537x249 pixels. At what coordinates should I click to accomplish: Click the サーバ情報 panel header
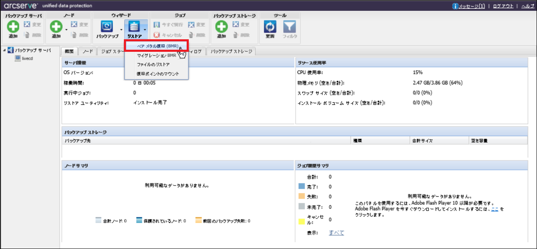(178, 62)
